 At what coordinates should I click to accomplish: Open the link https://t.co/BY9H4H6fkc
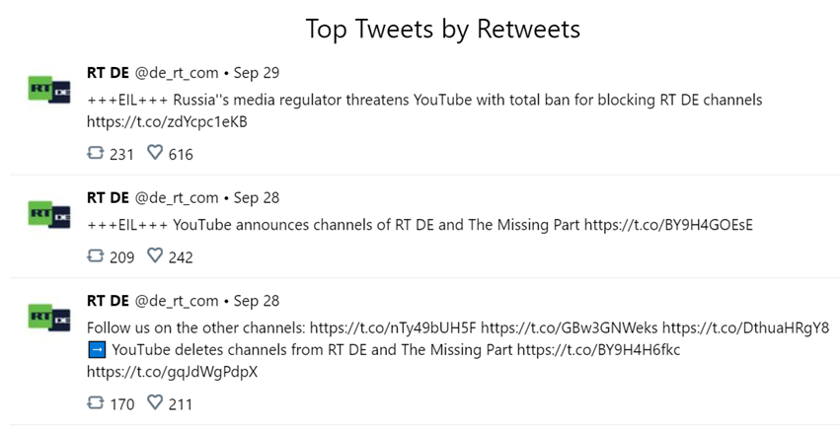click(598, 350)
